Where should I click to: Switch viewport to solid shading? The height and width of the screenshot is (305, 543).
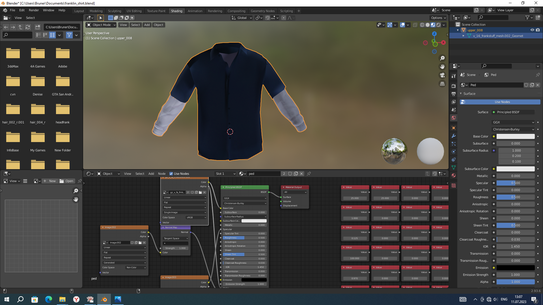click(428, 25)
